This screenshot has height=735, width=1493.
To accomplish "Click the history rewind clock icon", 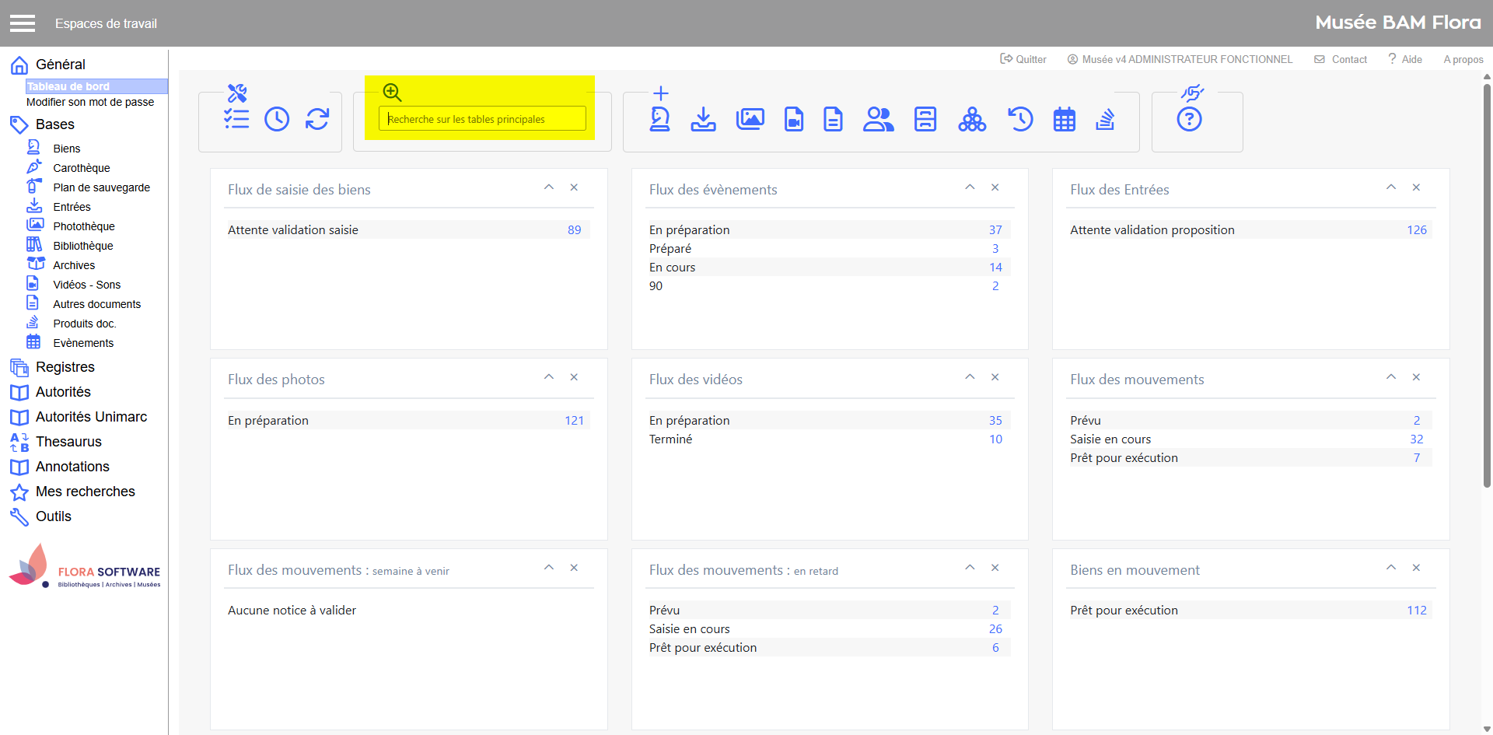I will pyautogui.click(x=1020, y=119).
